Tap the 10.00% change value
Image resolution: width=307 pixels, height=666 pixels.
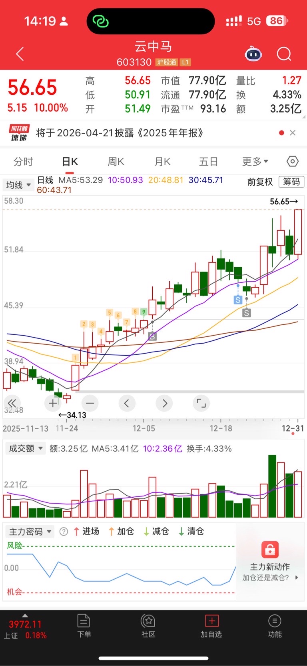[51, 108]
